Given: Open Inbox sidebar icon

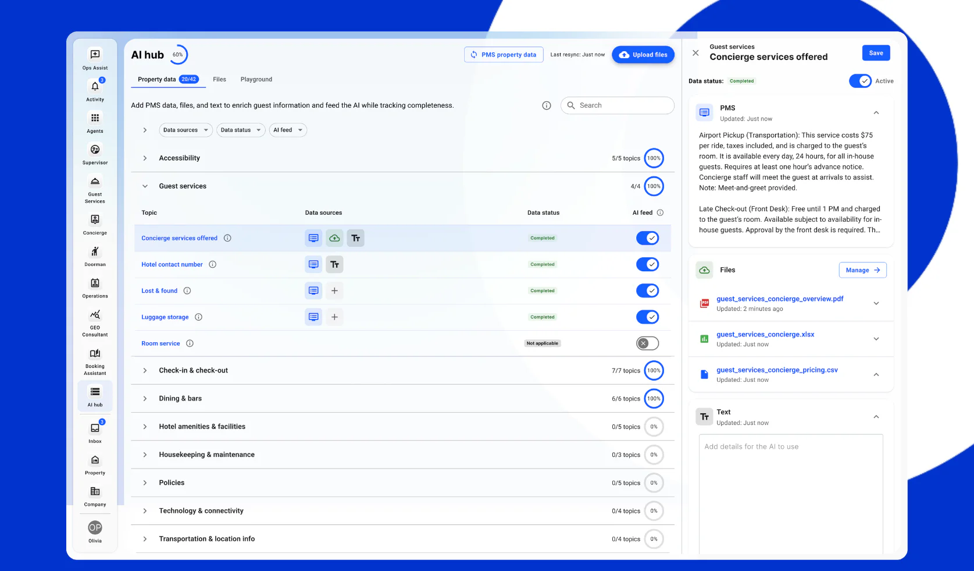Looking at the screenshot, I should [x=95, y=428].
